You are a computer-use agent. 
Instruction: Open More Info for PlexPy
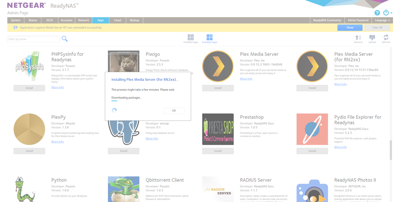pyautogui.click(x=57, y=141)
